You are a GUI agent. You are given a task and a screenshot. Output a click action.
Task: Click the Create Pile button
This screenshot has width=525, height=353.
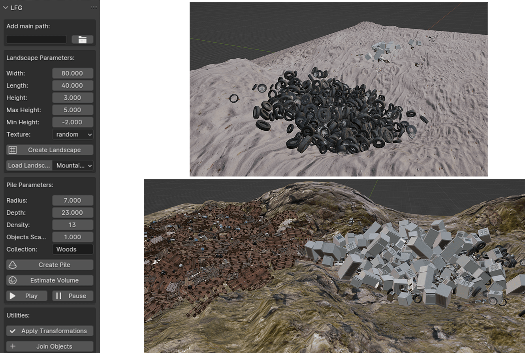(50, 265)
